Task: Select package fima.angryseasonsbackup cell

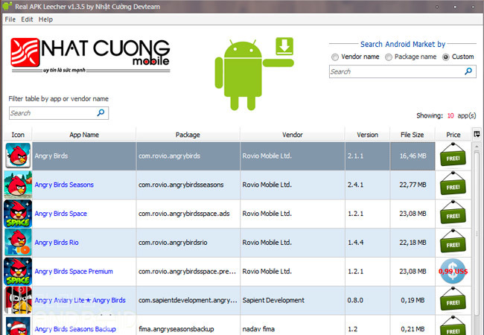Action: point(188,326)
